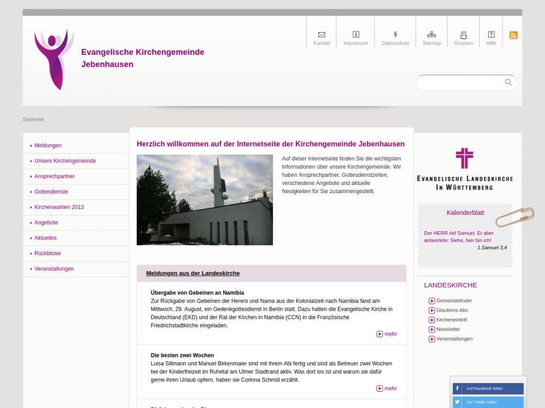The image size is (545, 408).
Task: Open the Gemeindefinder link
Action: (453, 301)
